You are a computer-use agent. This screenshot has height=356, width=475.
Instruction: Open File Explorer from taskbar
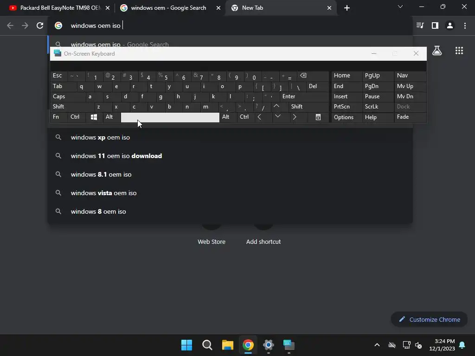click(x=227, y=345)
